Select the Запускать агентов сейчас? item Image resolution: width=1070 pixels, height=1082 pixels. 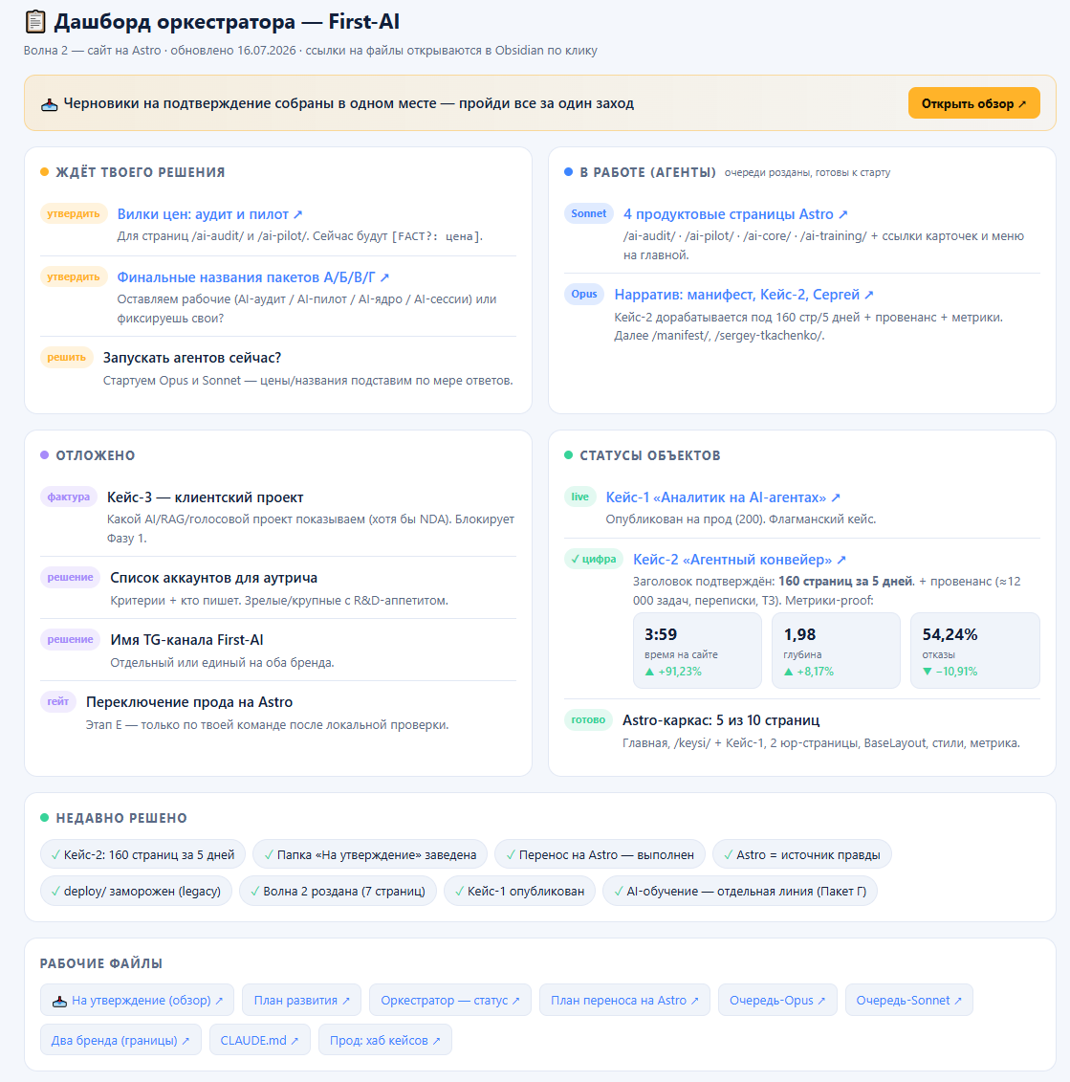pos(192,358)
